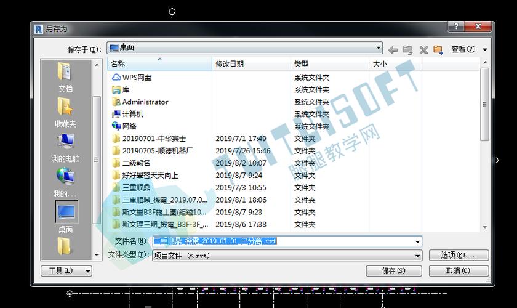This screenshot has height=308, width=517.
Task: Expand the 保存于 location dropdown
Action: coord(379,48)
